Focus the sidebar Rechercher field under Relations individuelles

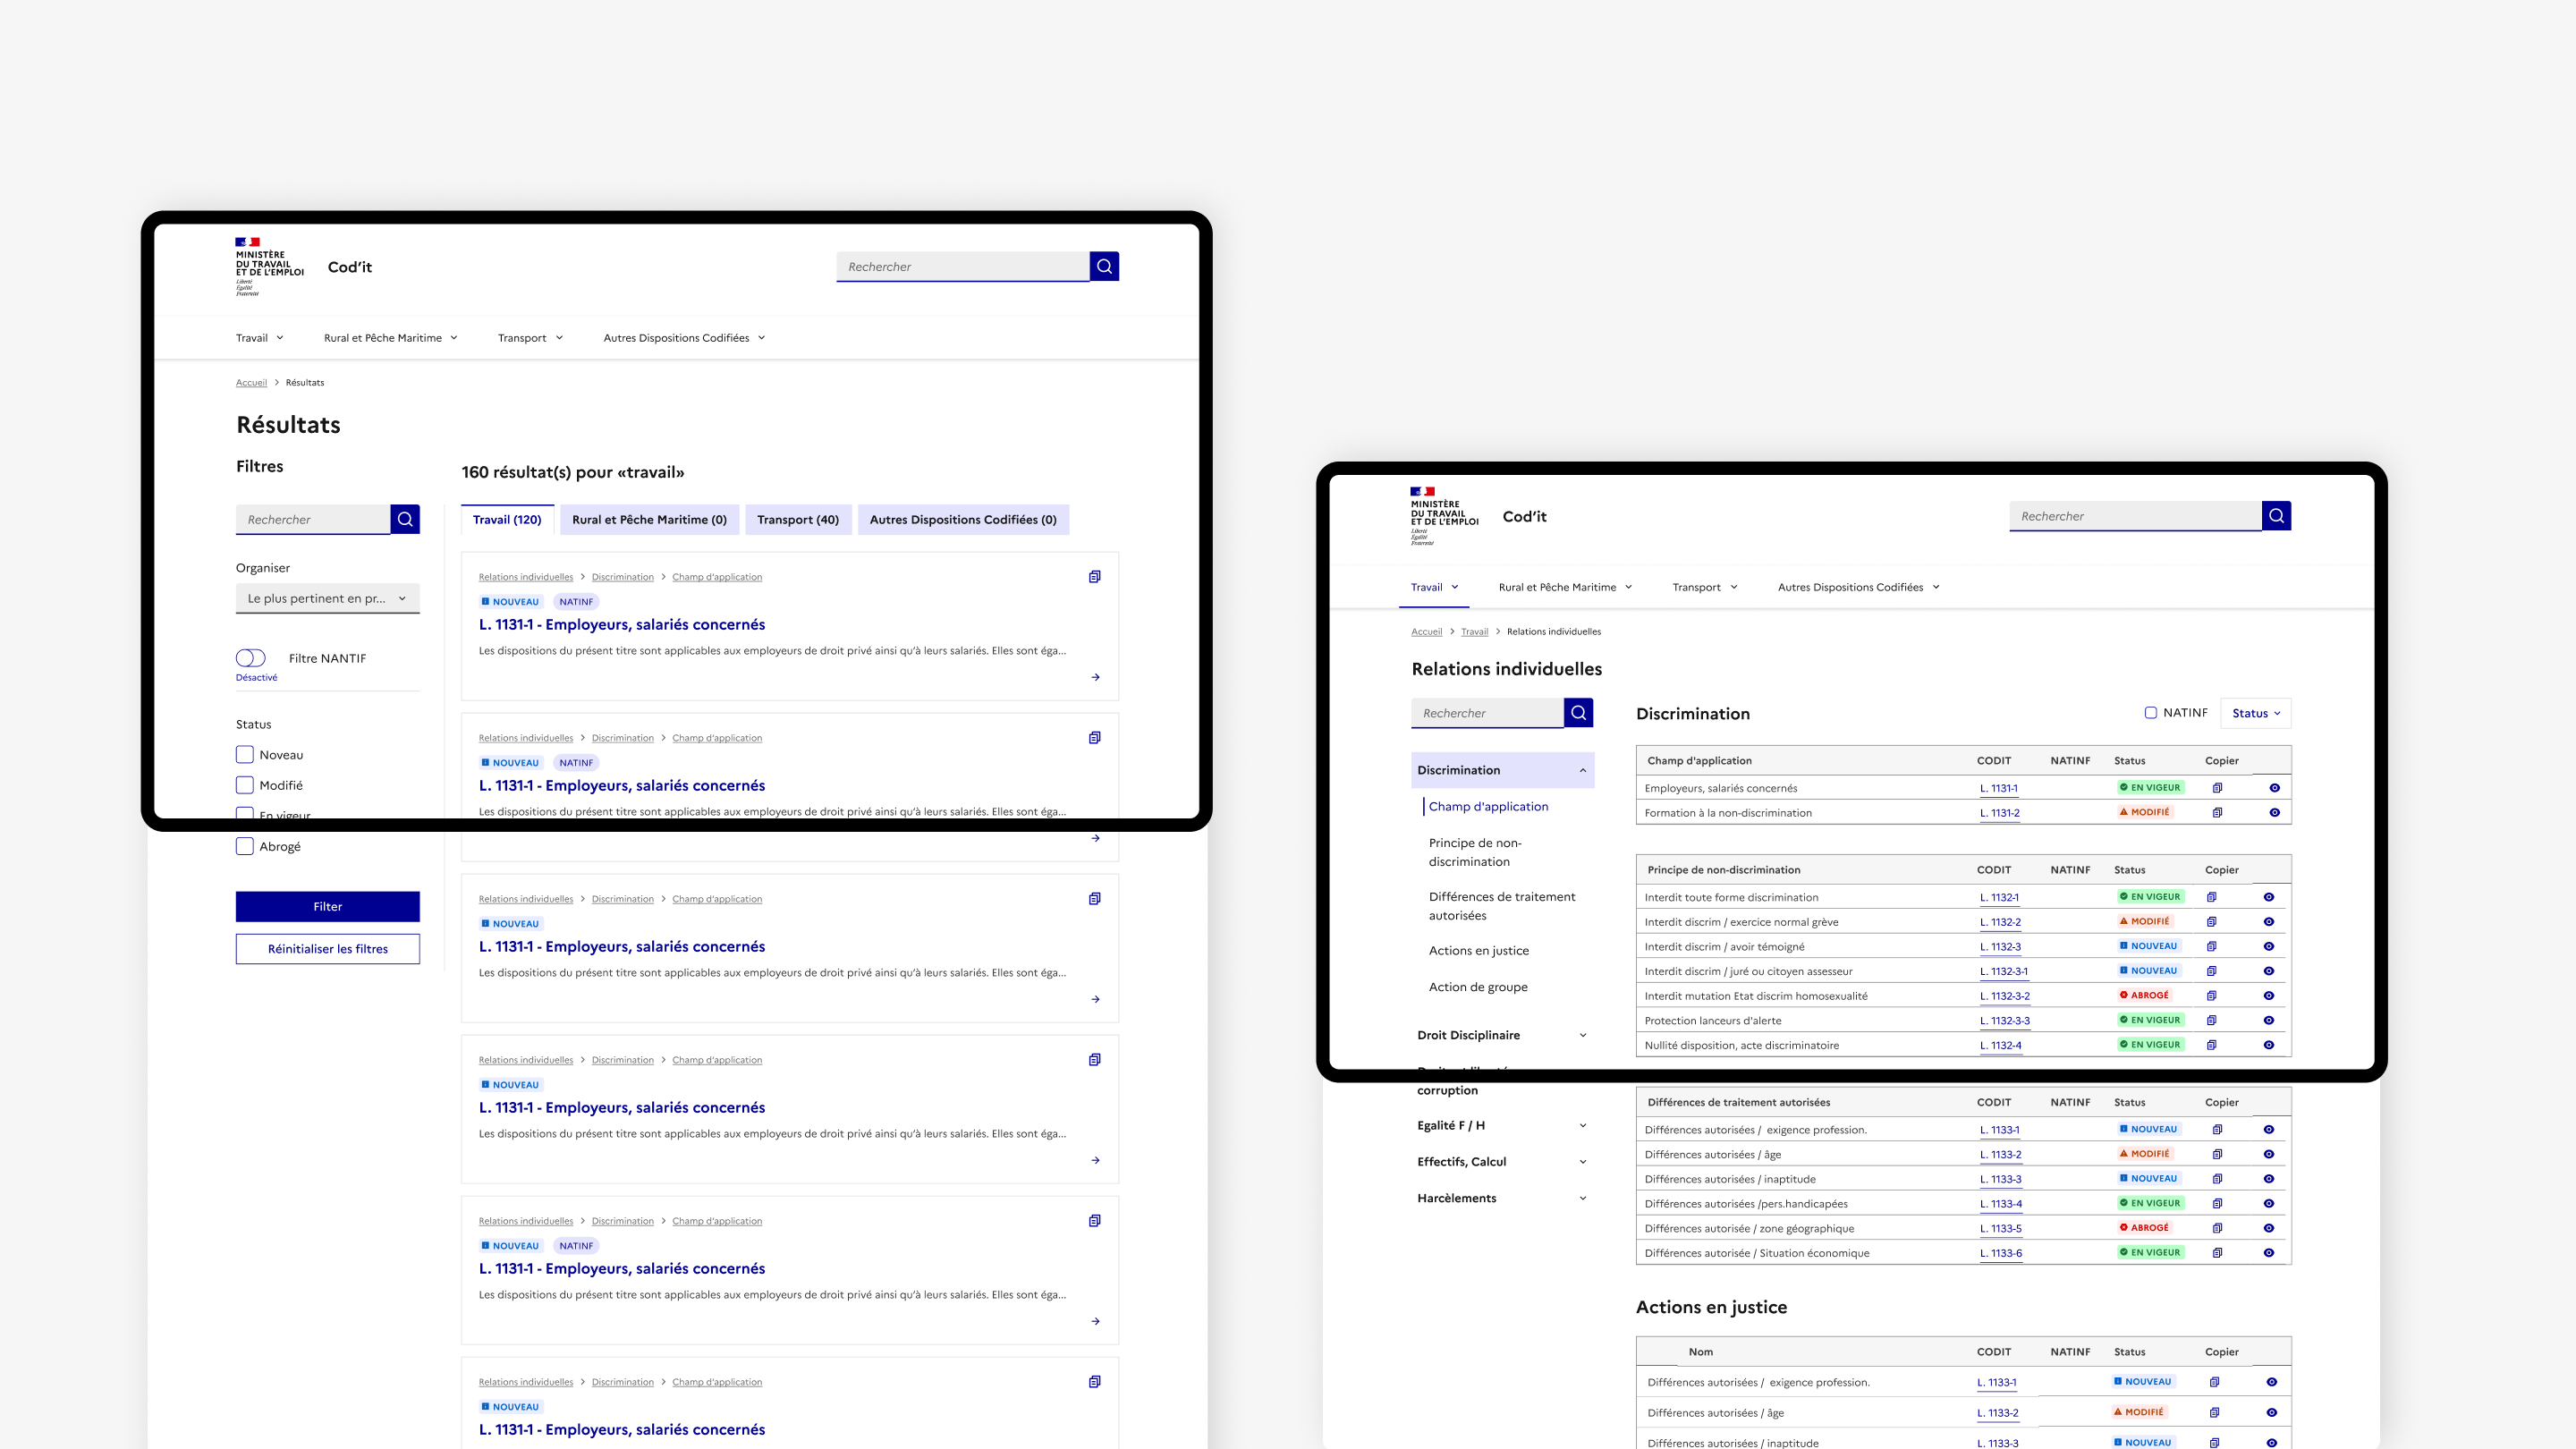click(1487, 713)
